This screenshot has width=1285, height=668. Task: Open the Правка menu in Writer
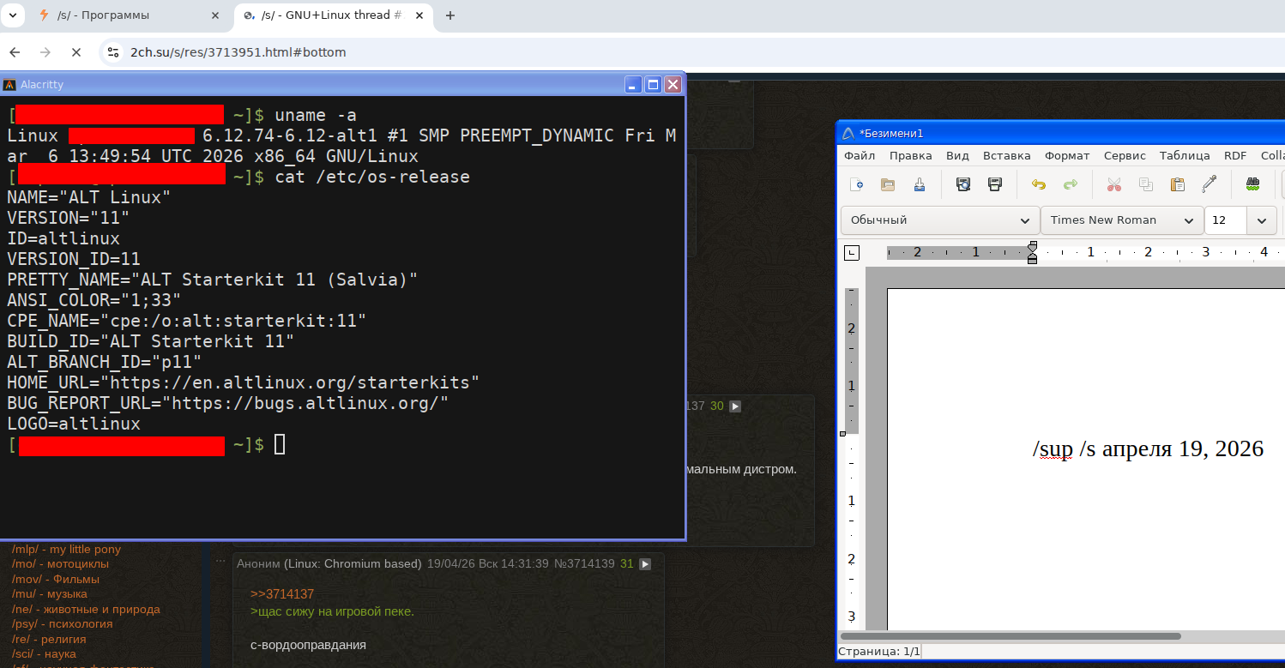click(x=910, y=156)
